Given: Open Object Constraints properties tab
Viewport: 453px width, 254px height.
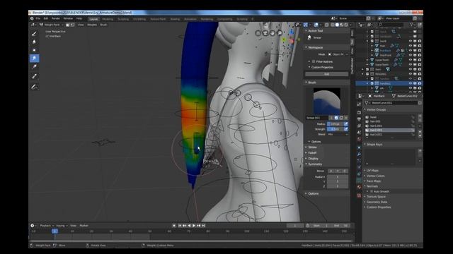Looking at the screenshot, I should tap(359, 174).
